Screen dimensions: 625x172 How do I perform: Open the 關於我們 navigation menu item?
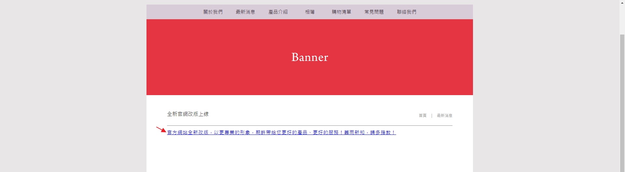pyautogui.click(x=213, y=12)
